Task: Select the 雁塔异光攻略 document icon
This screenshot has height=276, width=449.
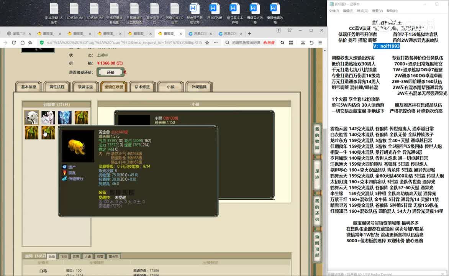Action: (255, 13)
